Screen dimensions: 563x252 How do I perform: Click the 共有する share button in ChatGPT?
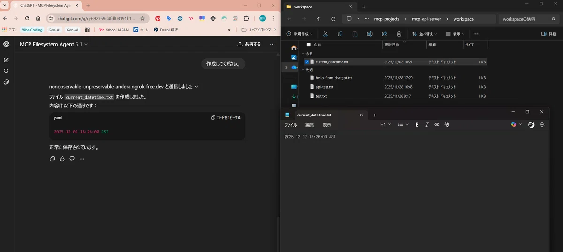(x=250, y=44)
